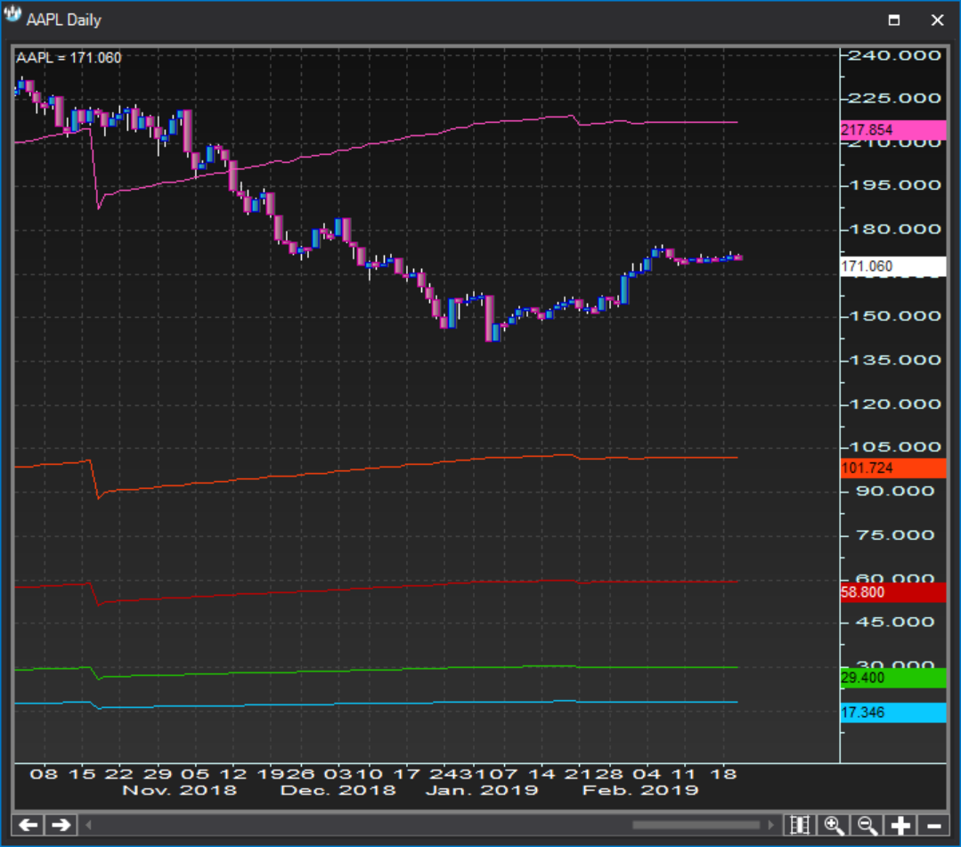Viewport: 961px width, 847px height.
Task: Click the bar spacing columns icon
Action: (x=800, y=825)
